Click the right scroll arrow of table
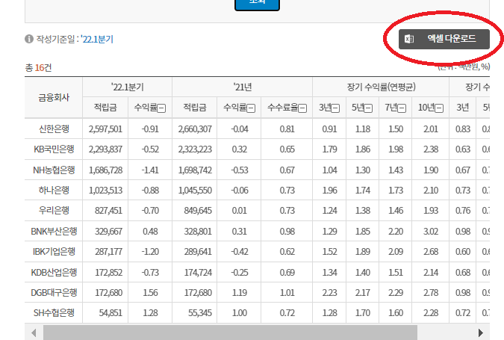The width and height of the screenshot is (504, 340). [x=481, y=333]
